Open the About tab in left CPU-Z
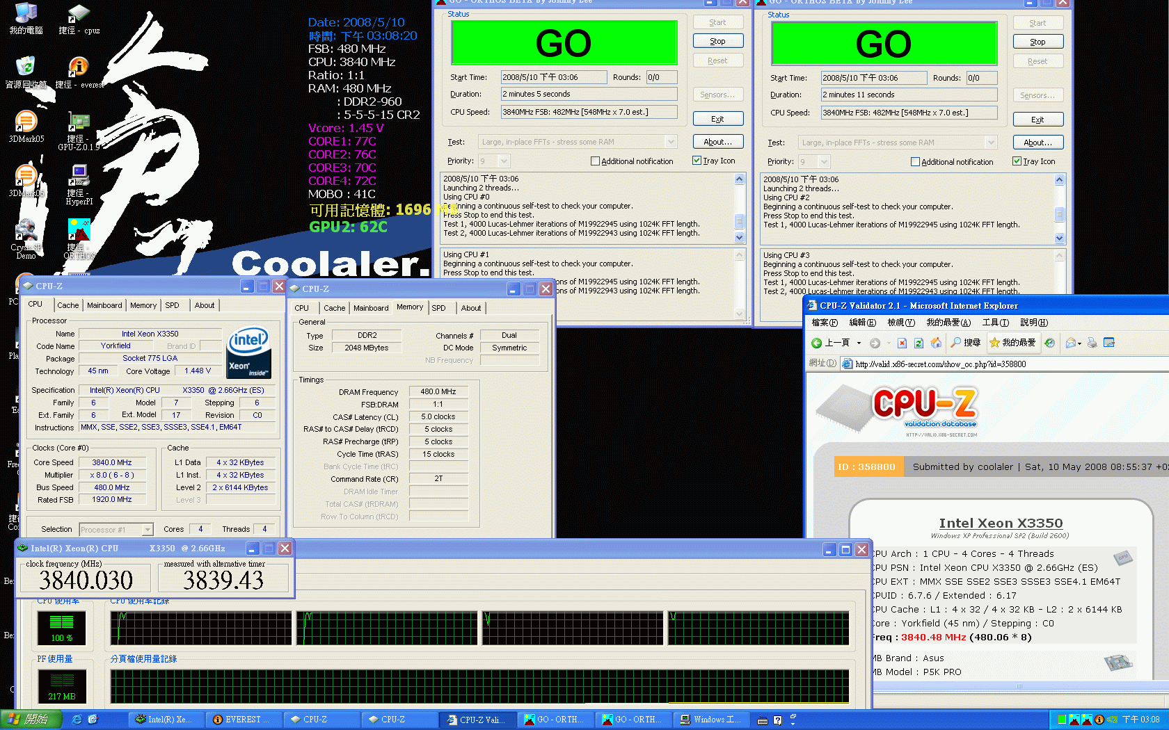The height and width of the screenshot is (730, 1169). pyautogui.click(x=205, y=305)
